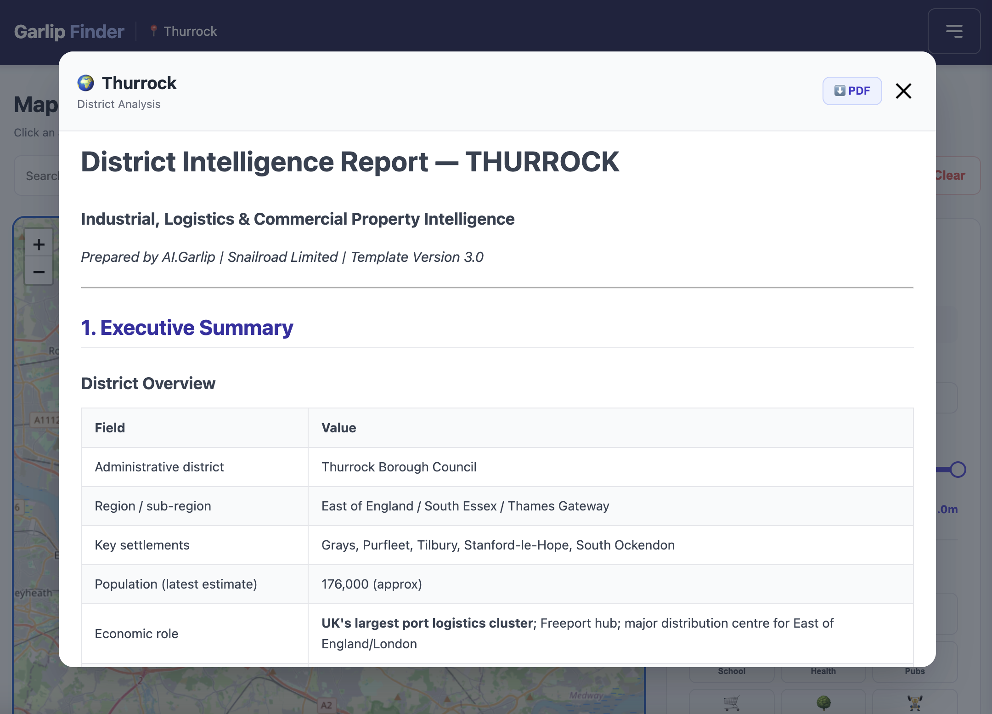The height and width of the screenshot is (714, 992).
Task: Open the hamburger menu
Action: pyautogui.click(x=954, y=31)
